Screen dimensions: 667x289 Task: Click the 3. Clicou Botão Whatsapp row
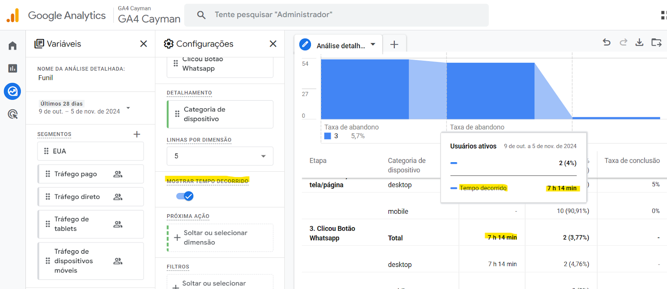332,233
